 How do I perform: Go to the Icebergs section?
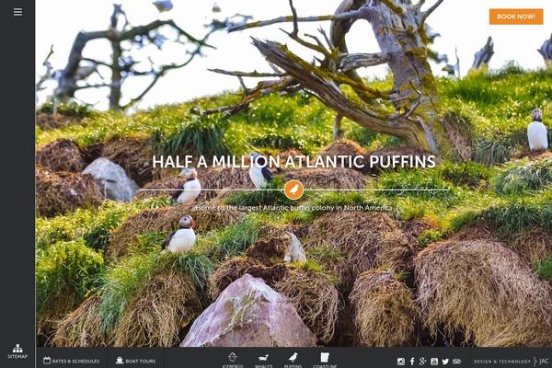[233, 360]
